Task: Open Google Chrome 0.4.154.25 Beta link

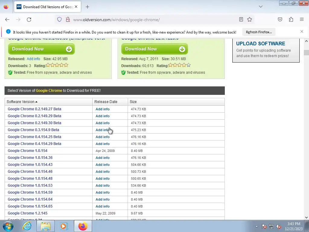Action: pyautogui.click(x=34, y=137)
